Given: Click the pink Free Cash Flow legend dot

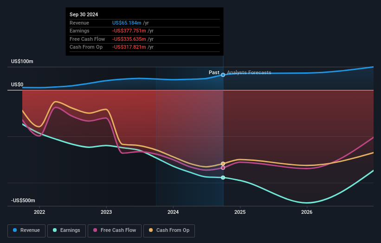Looking at the screenshot, I should [95, 230].
